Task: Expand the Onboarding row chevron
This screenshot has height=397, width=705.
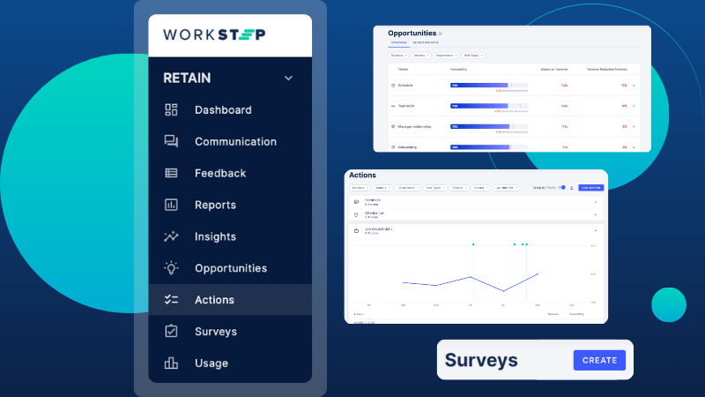Action: 634,147
